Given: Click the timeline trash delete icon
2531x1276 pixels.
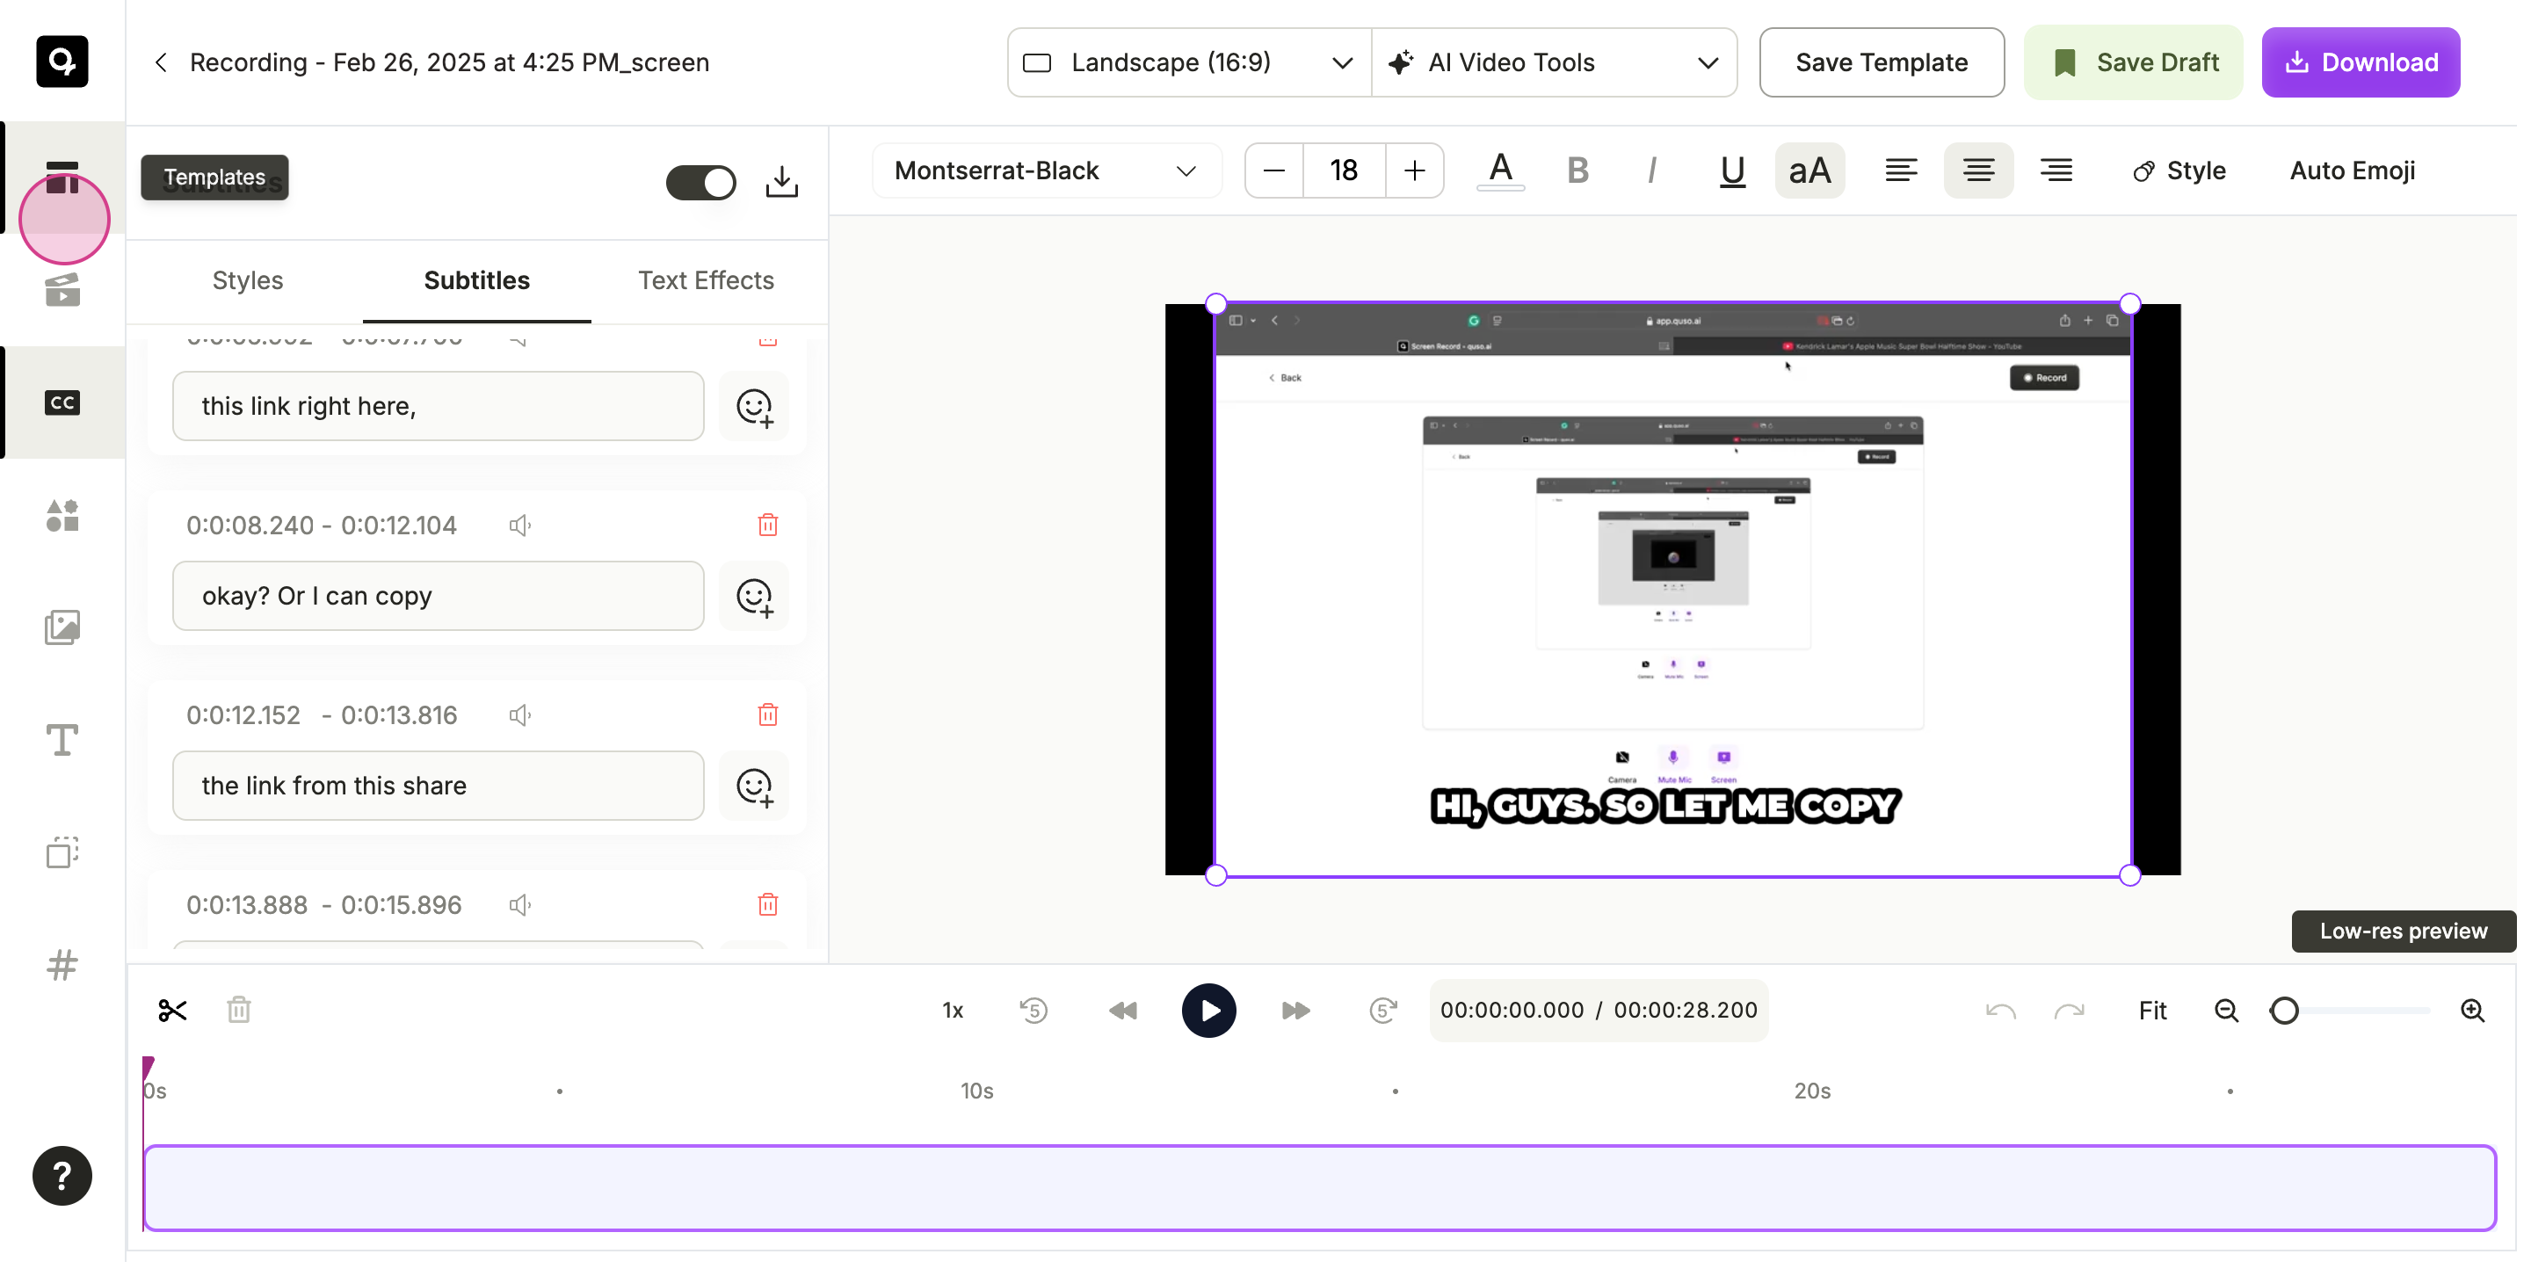Looking at the screenshot, I should pos(239,1011).
